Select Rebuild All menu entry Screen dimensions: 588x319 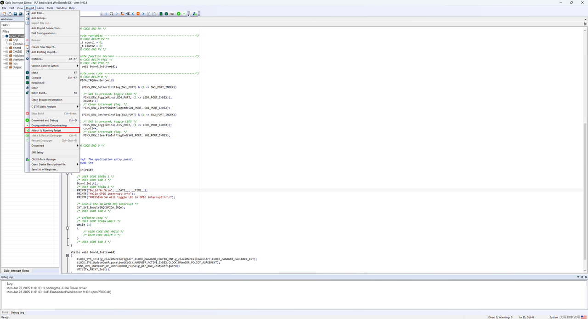52,82
